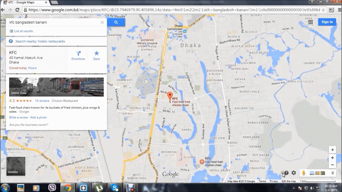Click the 'Dhaka' city label on map
Screen dimensions: 342x192
click(190, 45)
